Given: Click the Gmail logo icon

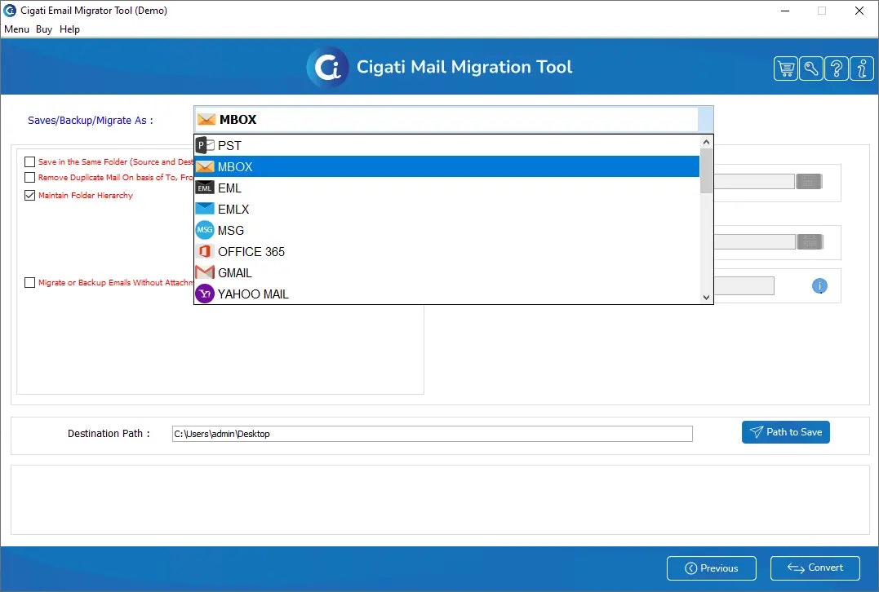Looking at the screenshot, I should [205, 272].
